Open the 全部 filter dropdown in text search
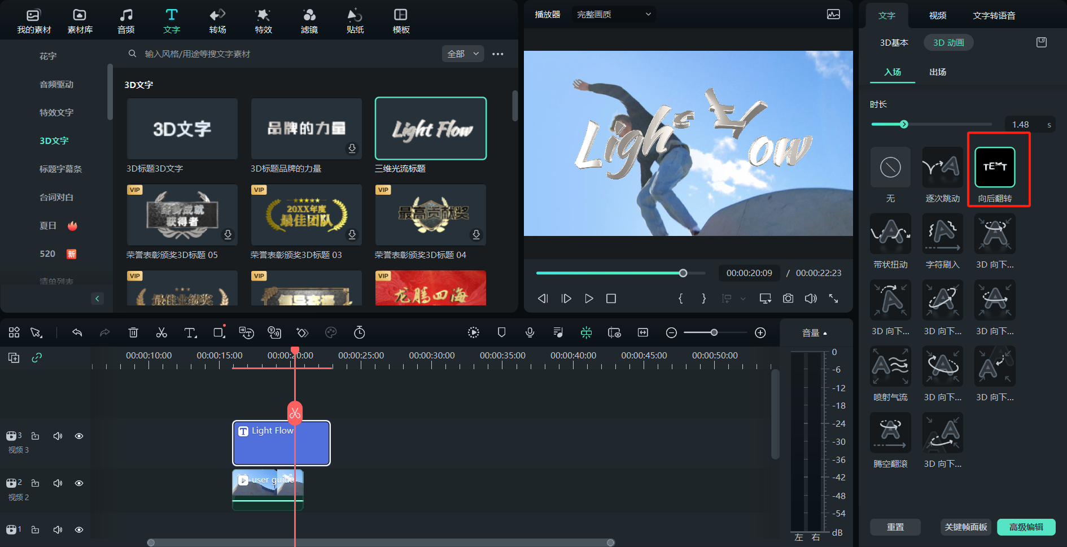Screen dimensions: 1067x547 tap(462, 54)
